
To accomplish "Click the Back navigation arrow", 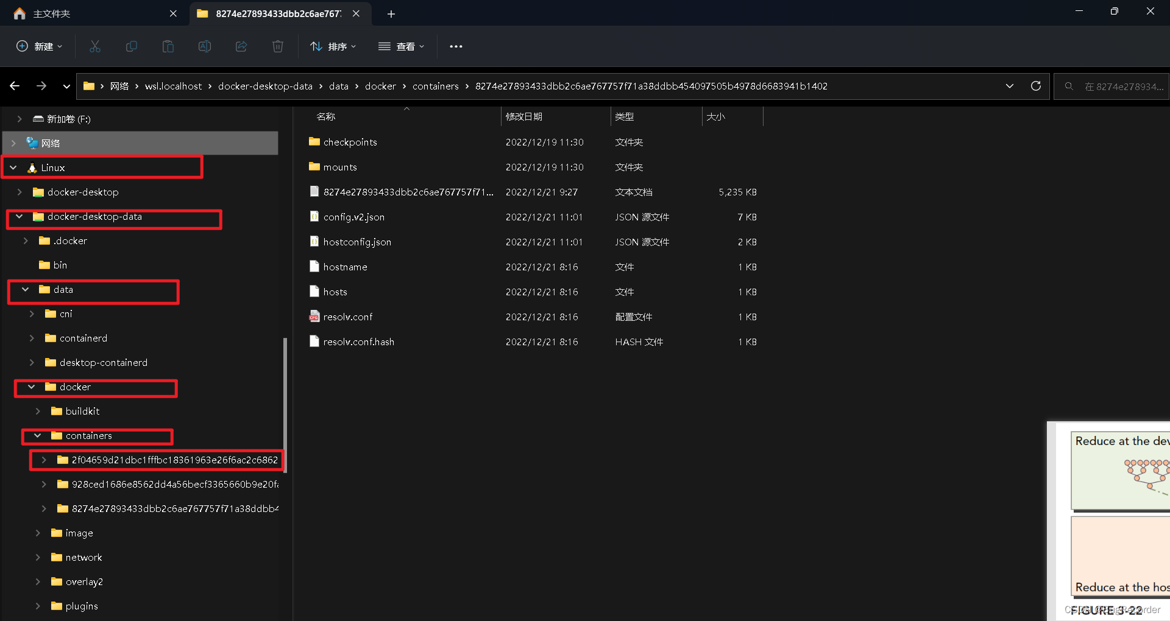I will (15, 86).
